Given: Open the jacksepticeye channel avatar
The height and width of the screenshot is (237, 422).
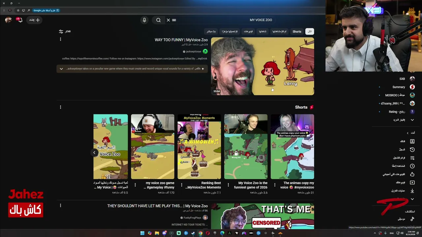Looking at the screenshot, I should [205, 51].
